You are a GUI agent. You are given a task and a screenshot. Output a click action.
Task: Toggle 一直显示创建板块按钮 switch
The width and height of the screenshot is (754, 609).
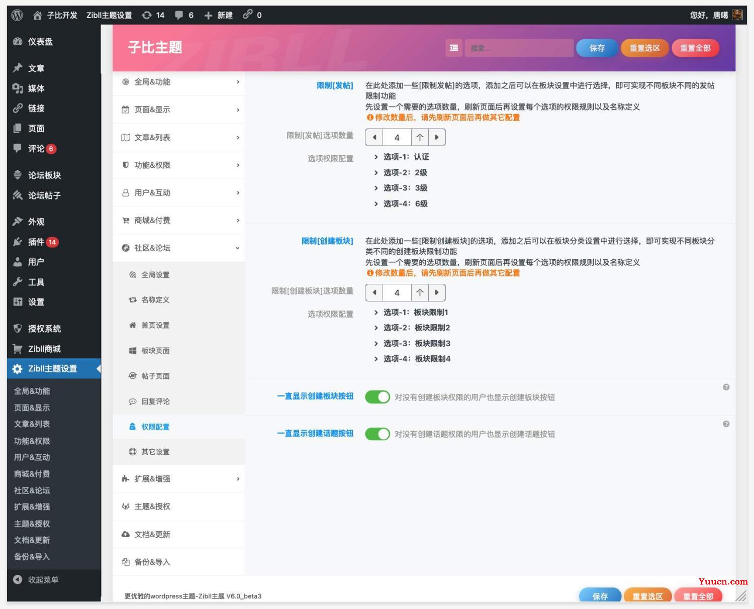[378, 397]
